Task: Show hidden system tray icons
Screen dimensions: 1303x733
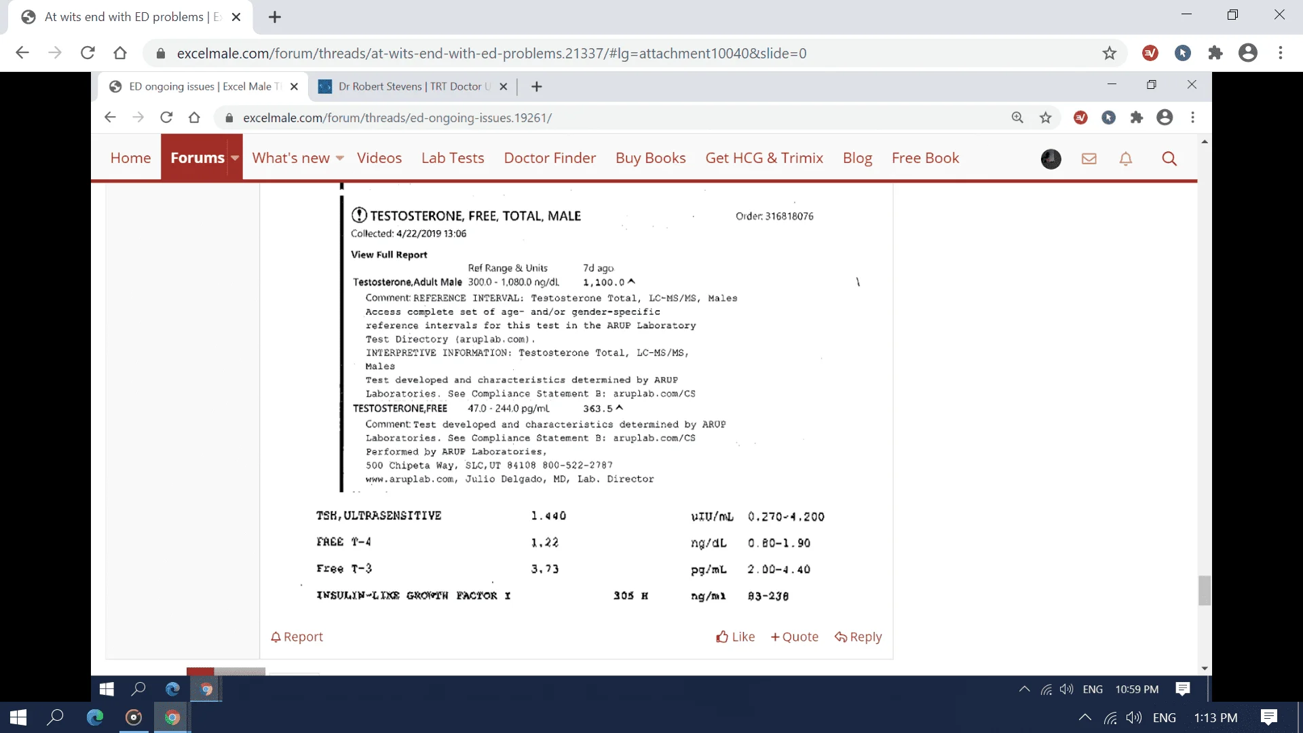Action: [1084, 717]
